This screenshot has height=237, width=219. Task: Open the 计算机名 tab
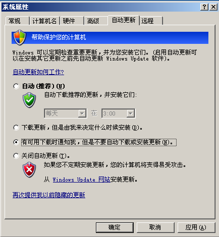click(44, 21)
